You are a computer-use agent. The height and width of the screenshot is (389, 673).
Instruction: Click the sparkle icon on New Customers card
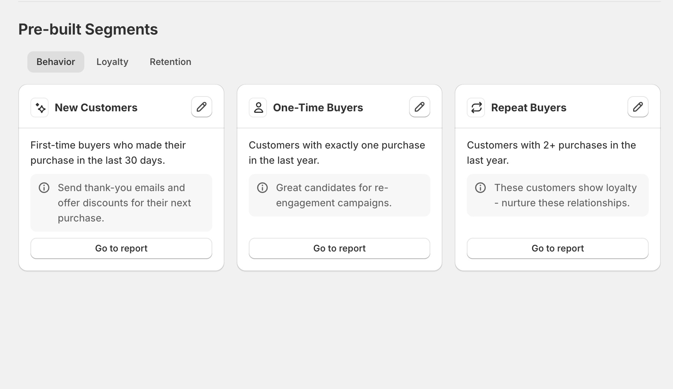pos(39,108)
